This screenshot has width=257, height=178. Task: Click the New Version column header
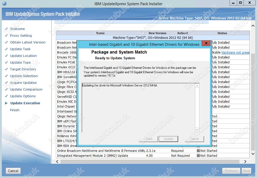158,33
